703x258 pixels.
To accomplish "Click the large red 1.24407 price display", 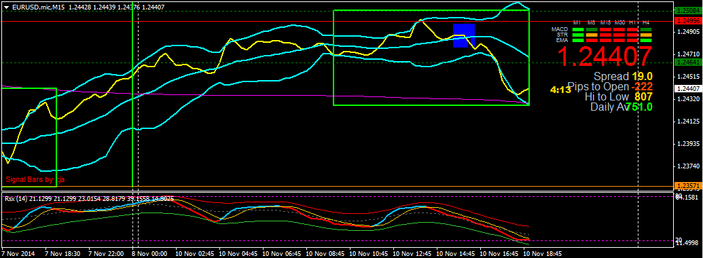I will point(604,57).
